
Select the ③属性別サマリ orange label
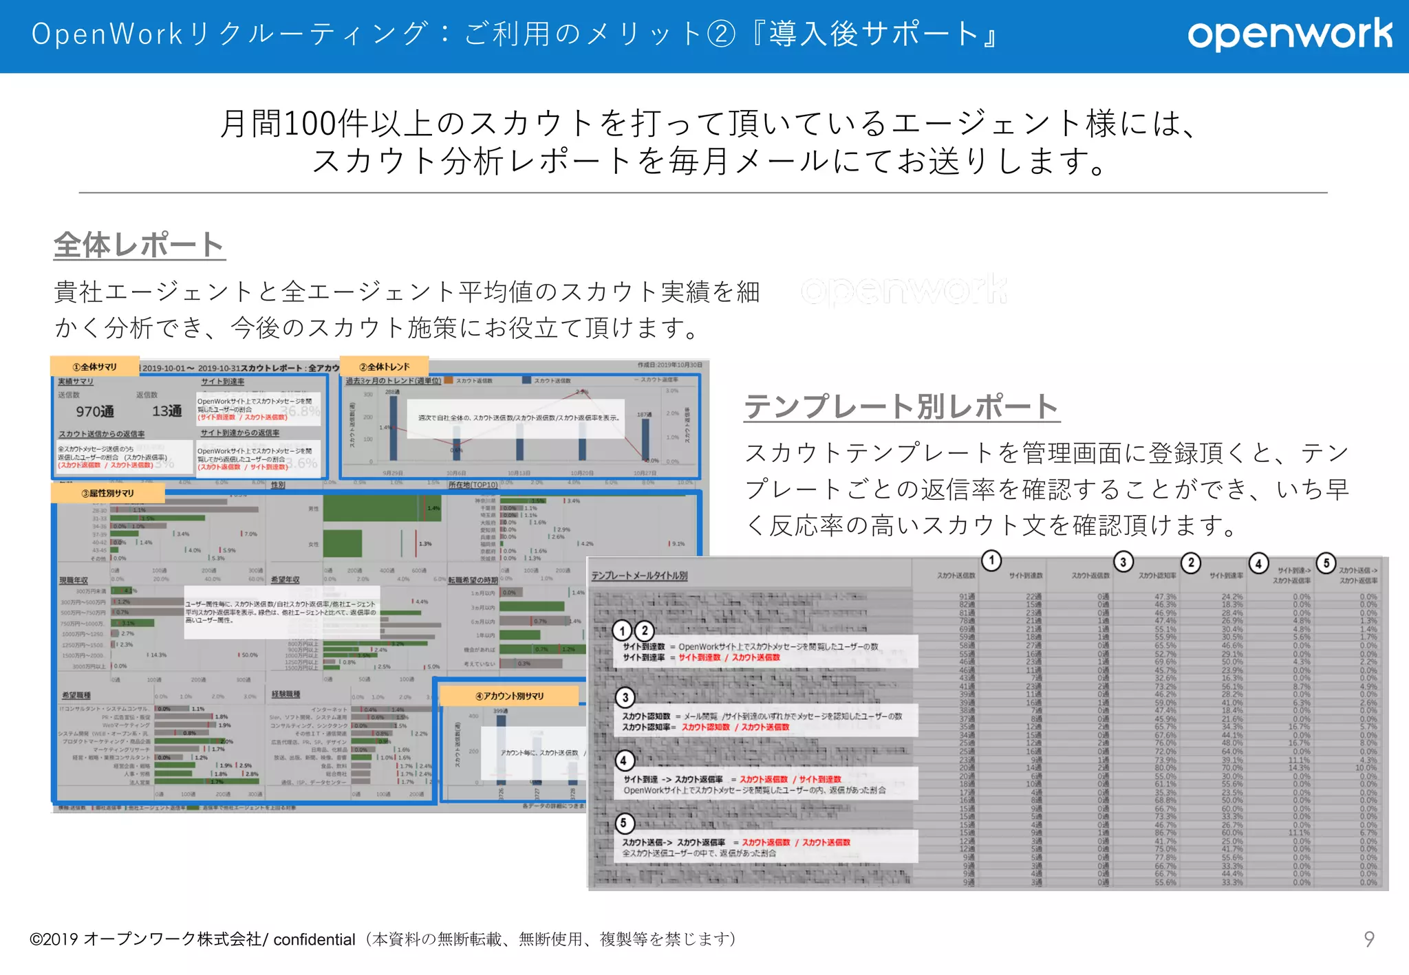coord(108,493)
